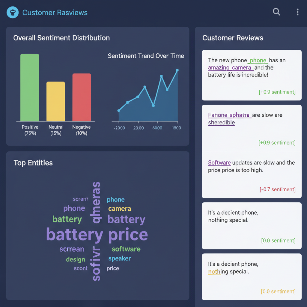This screenshot has height=307, width=307.
Task: Click the 'sheredible' underlined link
Action: click(221, 123)
